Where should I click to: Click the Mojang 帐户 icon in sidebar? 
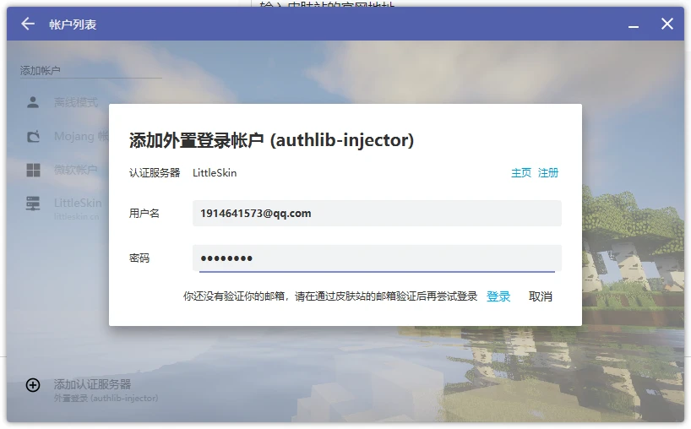coord(33,136)
